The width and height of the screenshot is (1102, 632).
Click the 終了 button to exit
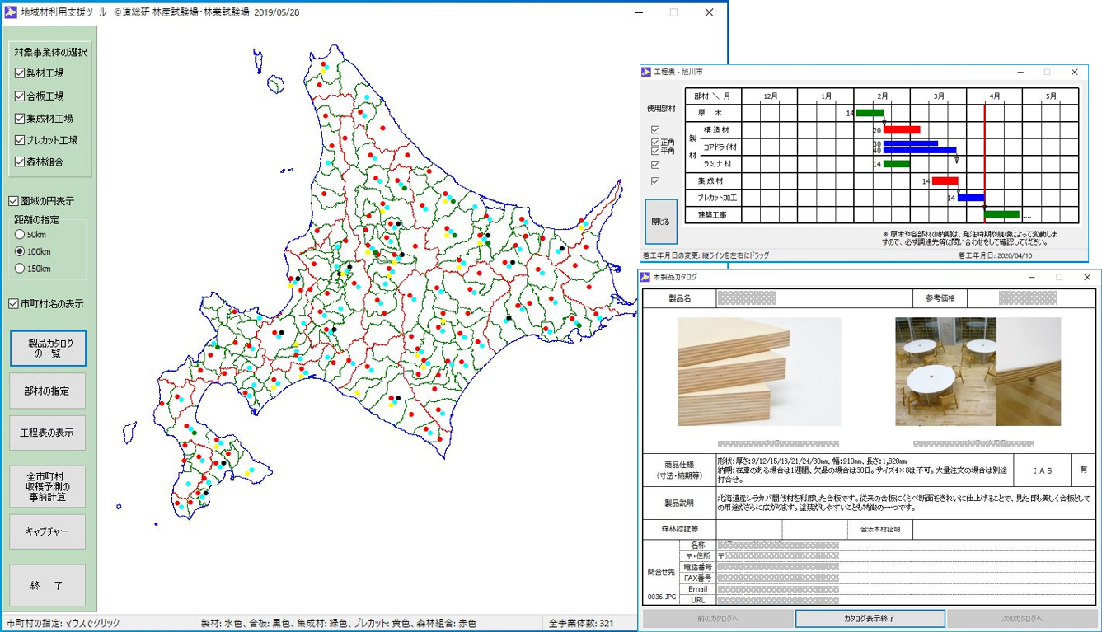tap(49, 585)
